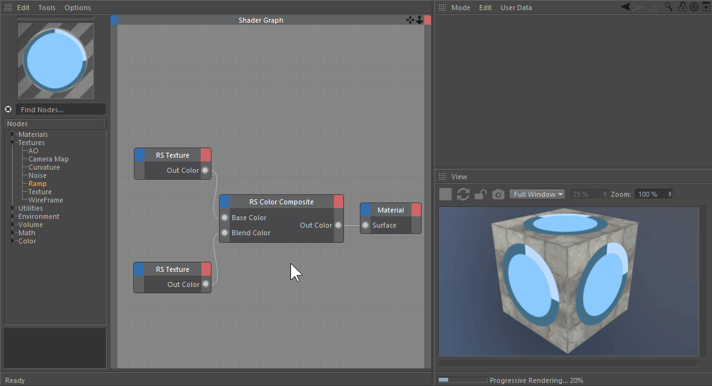The width and height of the screenshot is (712, 386).
Task: Open a new attribute manager window
Action: click(705, 7)
